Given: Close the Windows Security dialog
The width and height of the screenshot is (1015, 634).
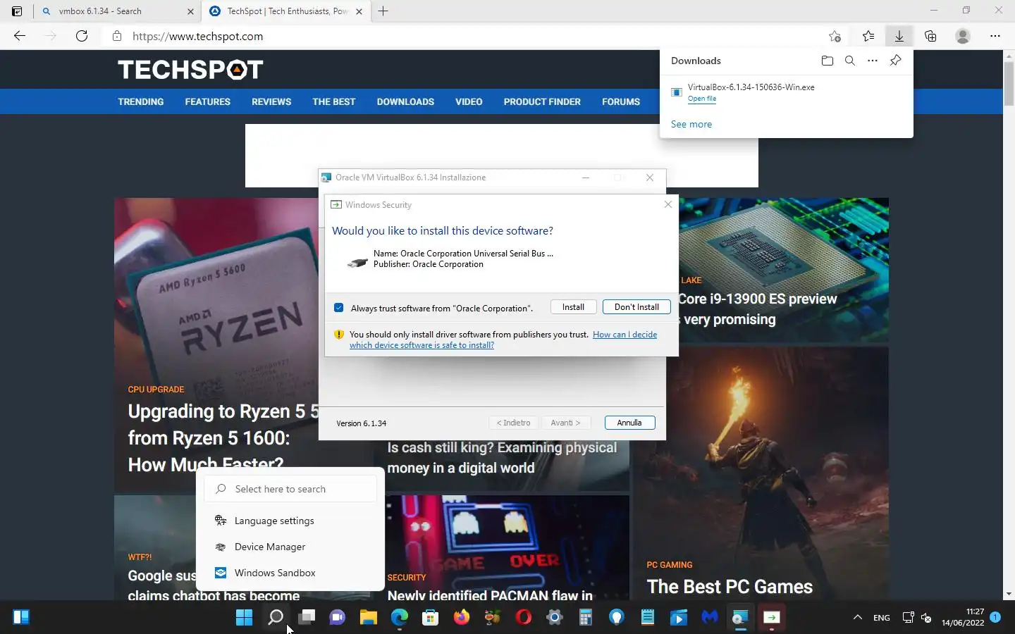Looking at the screenshot, I should [x=668, y=204].
